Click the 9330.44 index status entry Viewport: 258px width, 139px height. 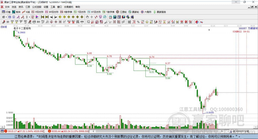tap(69, 131)
